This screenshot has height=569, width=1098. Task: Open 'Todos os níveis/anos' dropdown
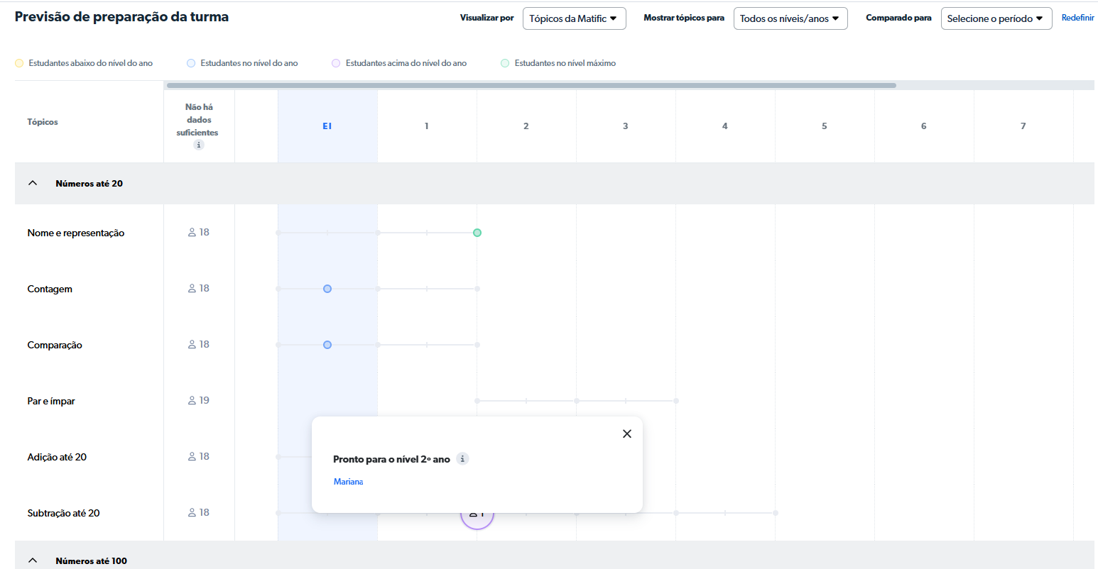(790, 18)
